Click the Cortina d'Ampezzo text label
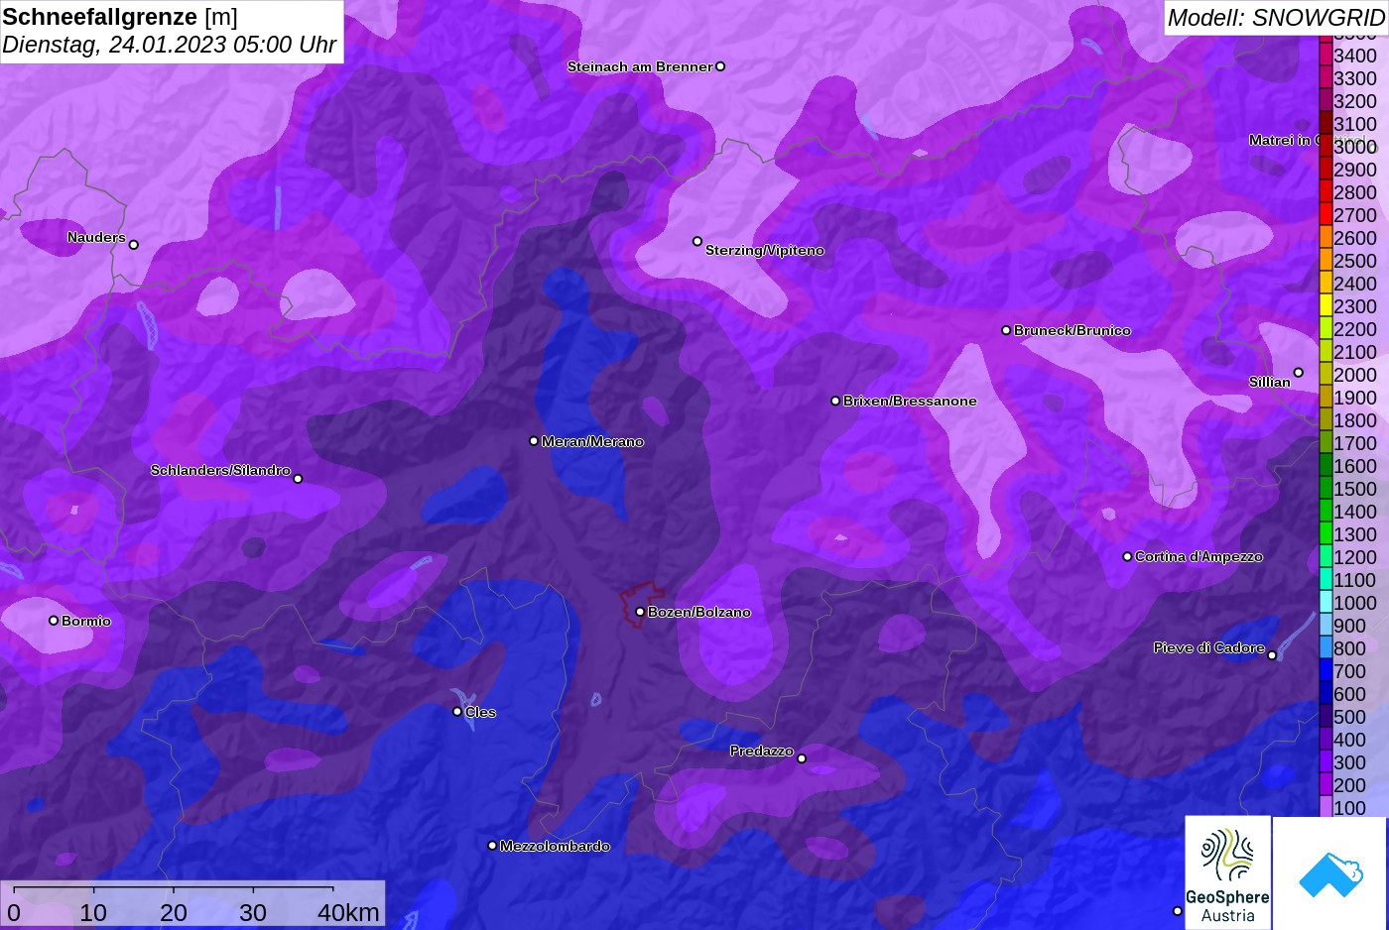1389x930 pixels. click(x=1199, y=556)
